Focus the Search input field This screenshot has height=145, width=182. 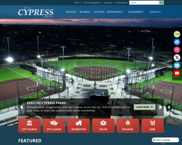coord(144,2)
